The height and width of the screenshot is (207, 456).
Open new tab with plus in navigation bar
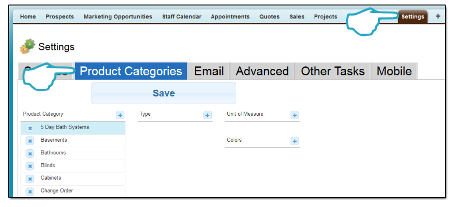[438, 16]
